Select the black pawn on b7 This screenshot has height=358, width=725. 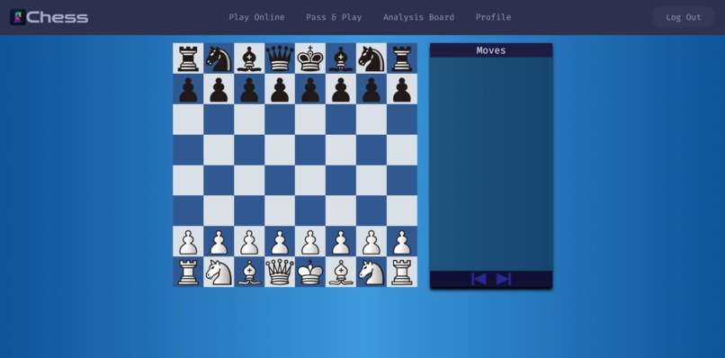pos(219,89)
